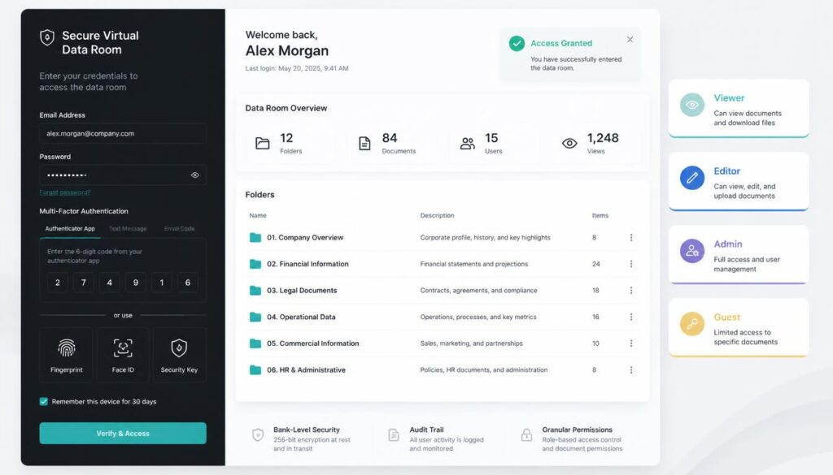Click the Viewer role eye icon
Image resolution: width=833 pixels, height=475 pixels.
[x=691, y=105]
